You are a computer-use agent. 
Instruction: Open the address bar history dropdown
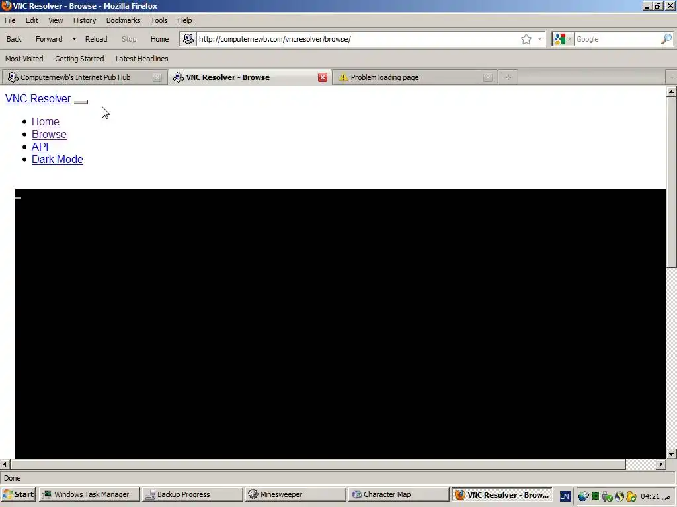539,39
